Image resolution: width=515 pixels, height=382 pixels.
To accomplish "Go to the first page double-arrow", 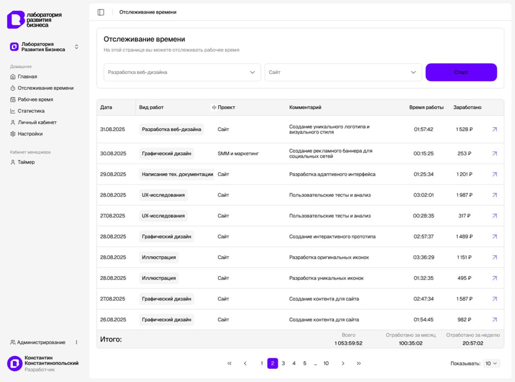I will click(x=229, y=363).
